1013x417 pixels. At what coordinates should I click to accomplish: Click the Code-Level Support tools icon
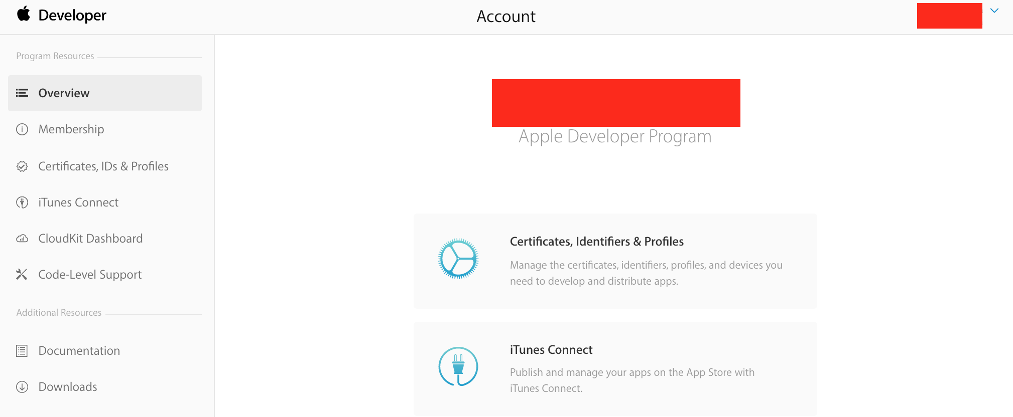tap(22, 274)
